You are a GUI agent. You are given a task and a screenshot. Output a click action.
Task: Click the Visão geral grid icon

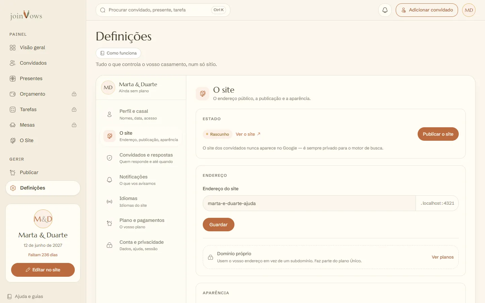[x=13, y=47]
